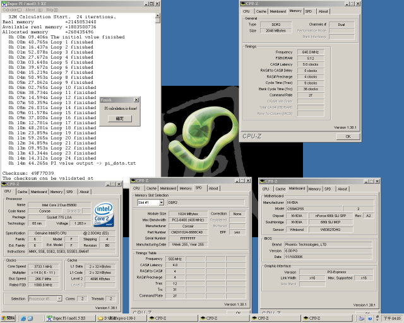Click the Rated FSB value 1066.6 MHz
The width and height of the screenshot is (404, 323).
pyautogui.click(x=44, y=285)
